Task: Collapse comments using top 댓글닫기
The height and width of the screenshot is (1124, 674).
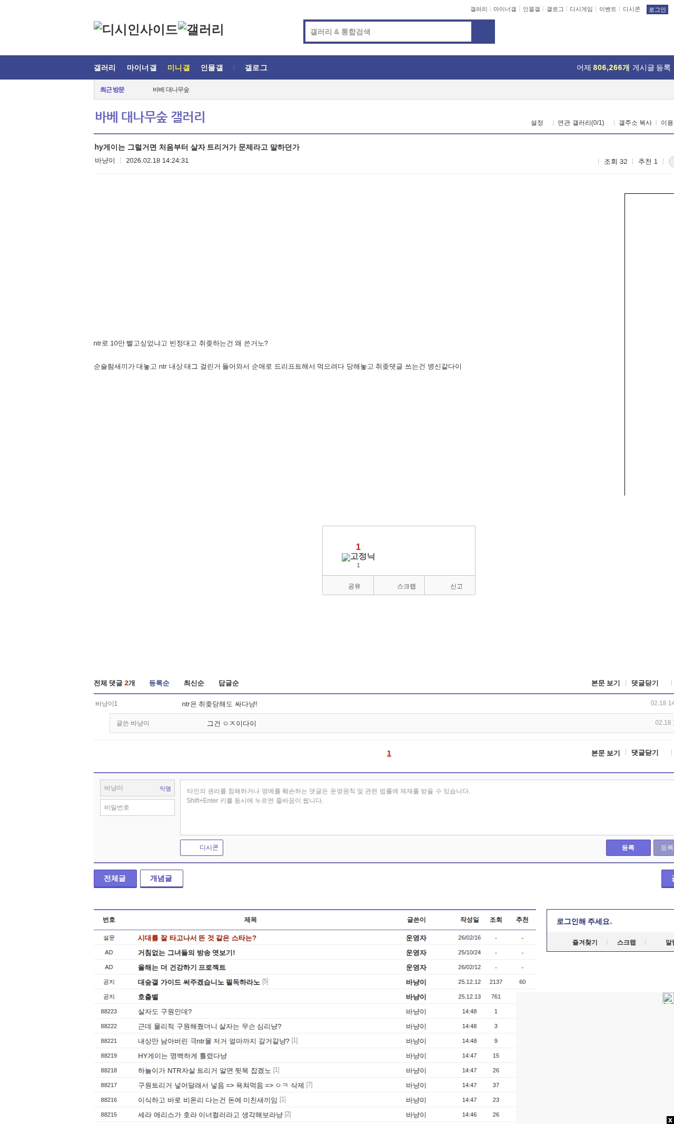Action: coord(645,683)
